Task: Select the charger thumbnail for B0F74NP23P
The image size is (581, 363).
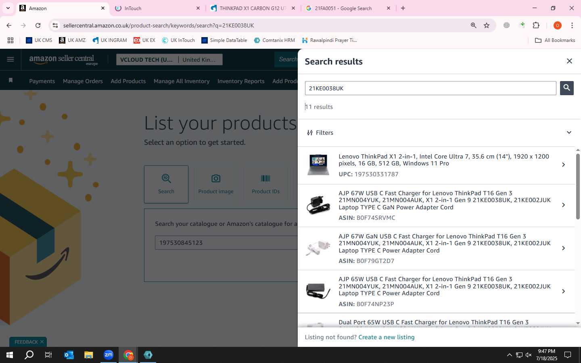Action: [318, 291]
